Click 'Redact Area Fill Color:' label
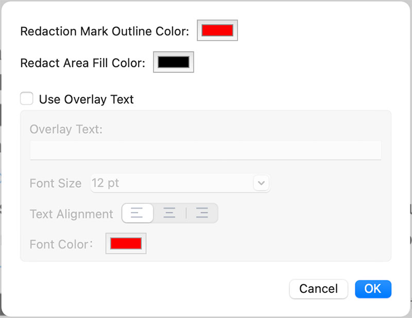 click(82, 63)
